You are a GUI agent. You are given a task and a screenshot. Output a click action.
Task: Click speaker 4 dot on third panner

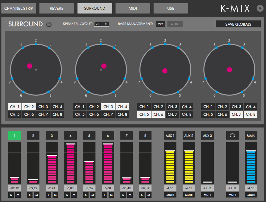click(189, 79)
